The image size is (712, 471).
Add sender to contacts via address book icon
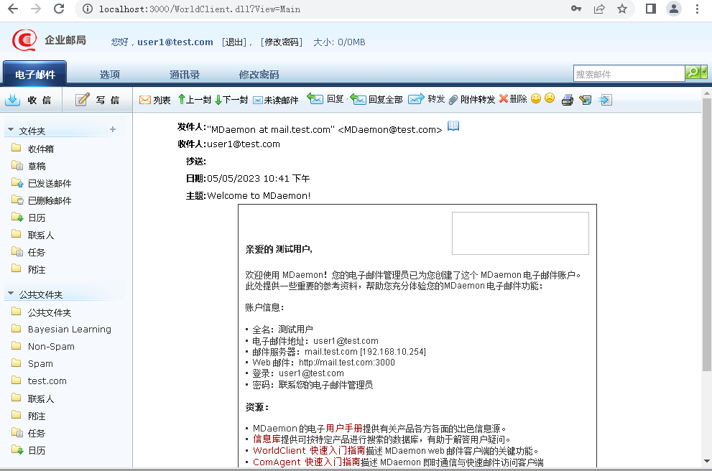click(453, 126)
